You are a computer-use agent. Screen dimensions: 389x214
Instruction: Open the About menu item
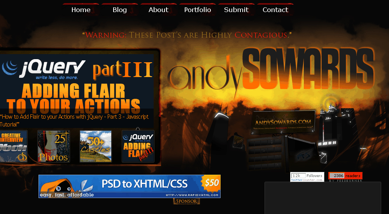[x=159, y=10]
